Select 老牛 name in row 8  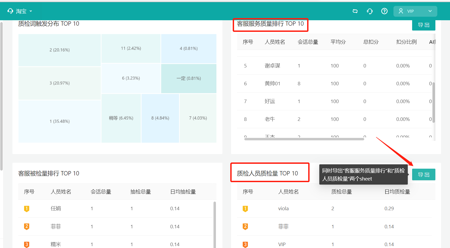pyautogui.click(x=270, y=119)
